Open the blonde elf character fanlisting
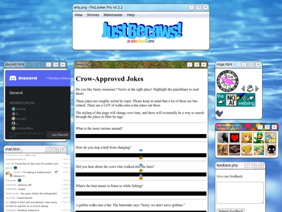 click(246, 138)
